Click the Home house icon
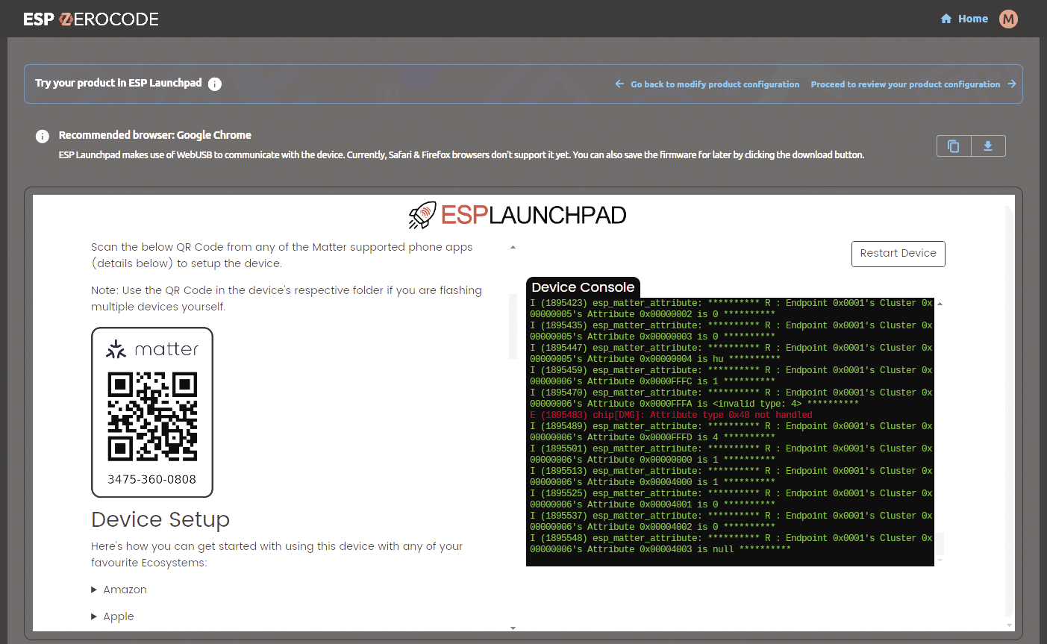Image resolution: width=1047 pixels, height=644 pixels. click(x=946, y=19)
